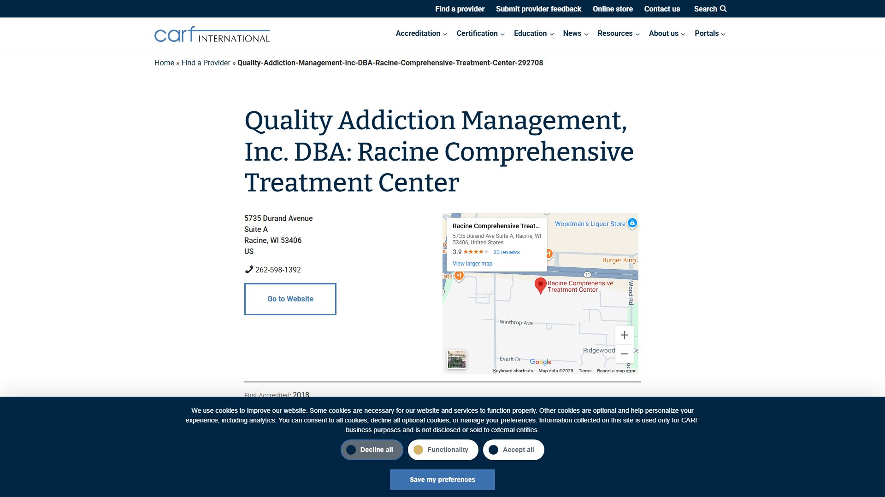Click Keyboard shortcuts on the map
Image resolution: width=885 pixels, height=497 pixels.
coord(513,371)
